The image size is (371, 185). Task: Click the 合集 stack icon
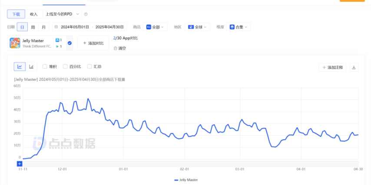[232, 27]
